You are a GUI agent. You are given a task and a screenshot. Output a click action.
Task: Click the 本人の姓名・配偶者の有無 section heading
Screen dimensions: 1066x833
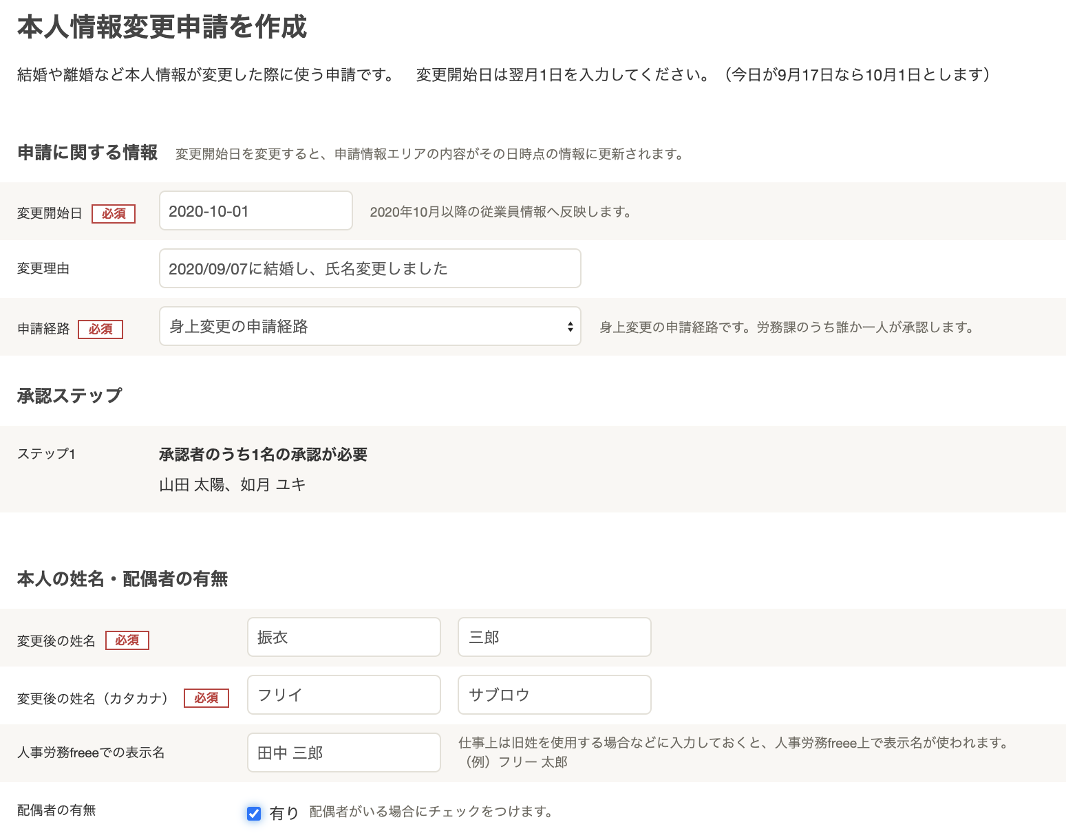121,578
